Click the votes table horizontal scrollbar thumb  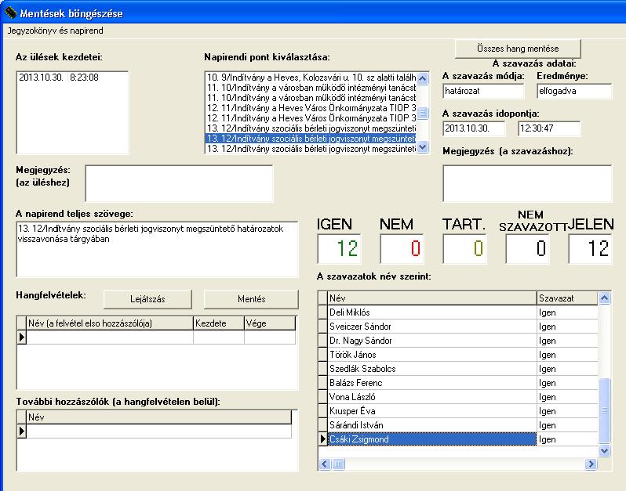(x=338, y=464)
